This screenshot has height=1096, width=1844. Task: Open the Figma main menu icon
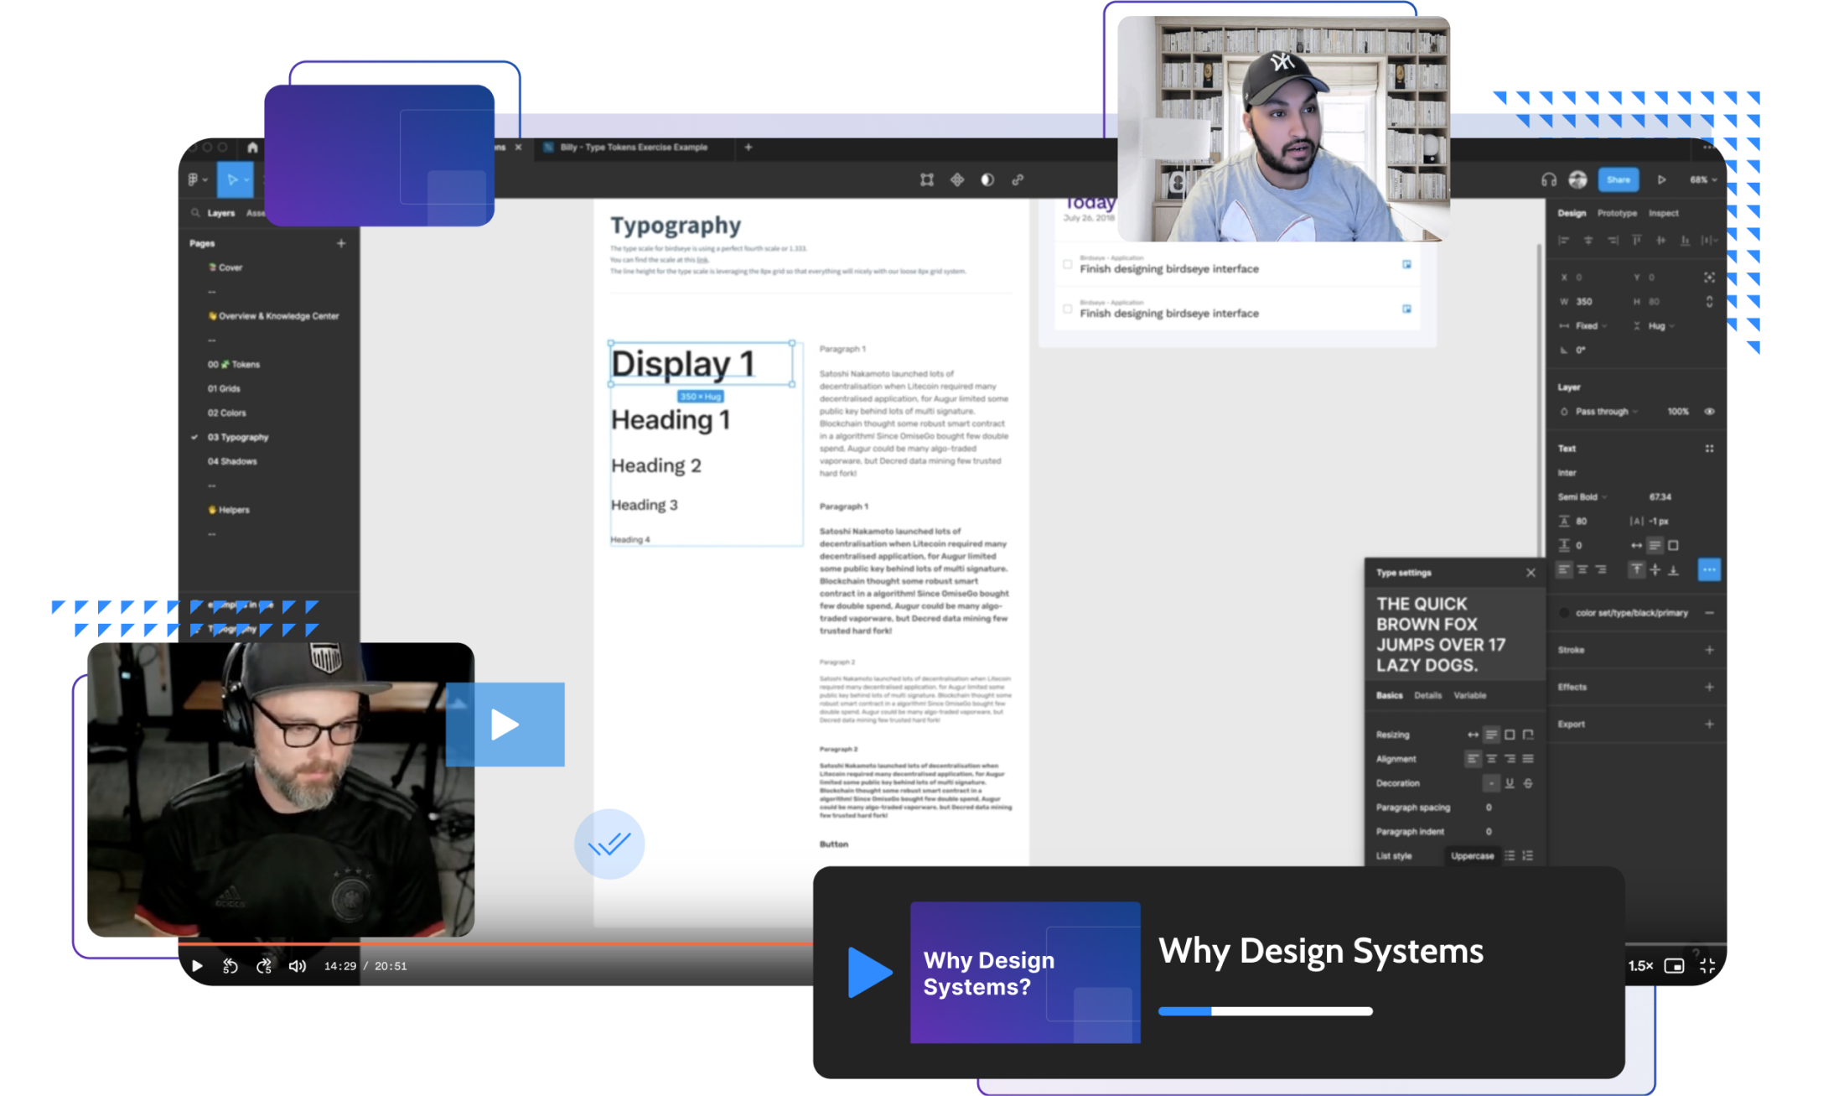click(x=197, y=179)
